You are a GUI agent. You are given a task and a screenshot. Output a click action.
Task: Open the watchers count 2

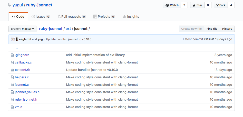pos(184,5)
